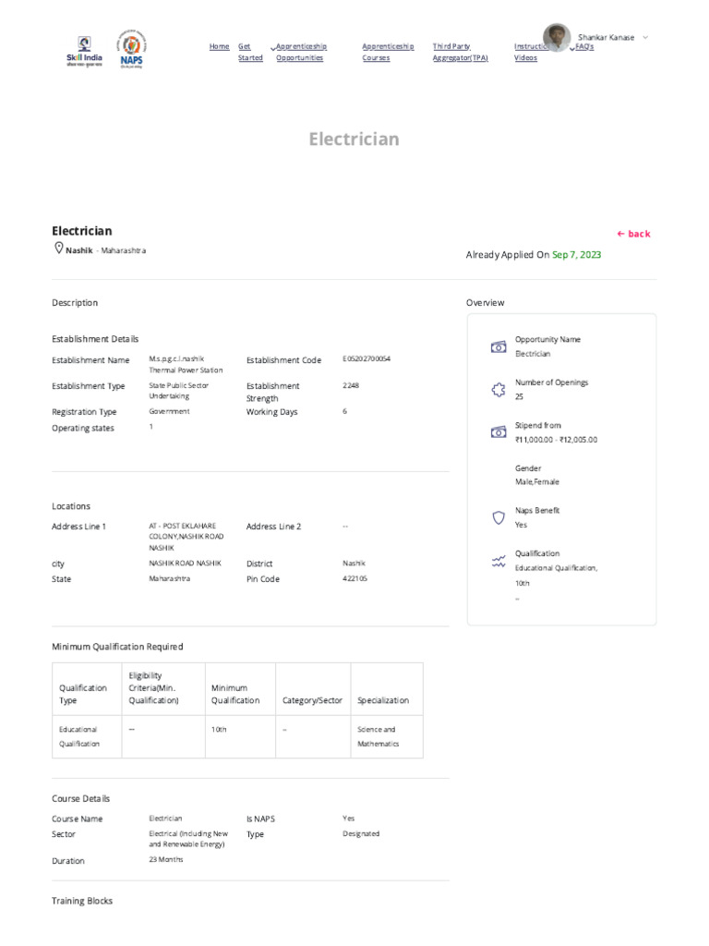Click the red back link

point(633,234)
